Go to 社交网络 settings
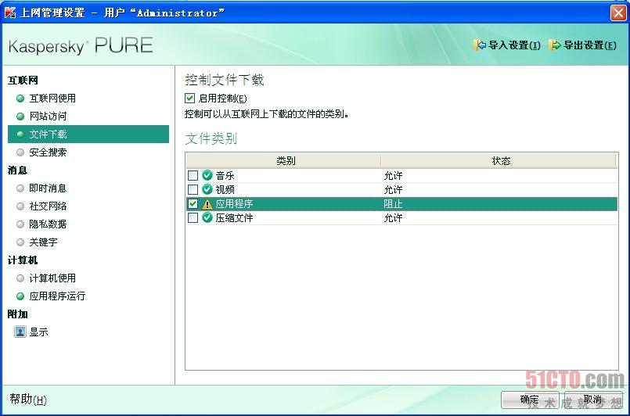The height and width of the screenshot is (416, 630). (48, 206)
